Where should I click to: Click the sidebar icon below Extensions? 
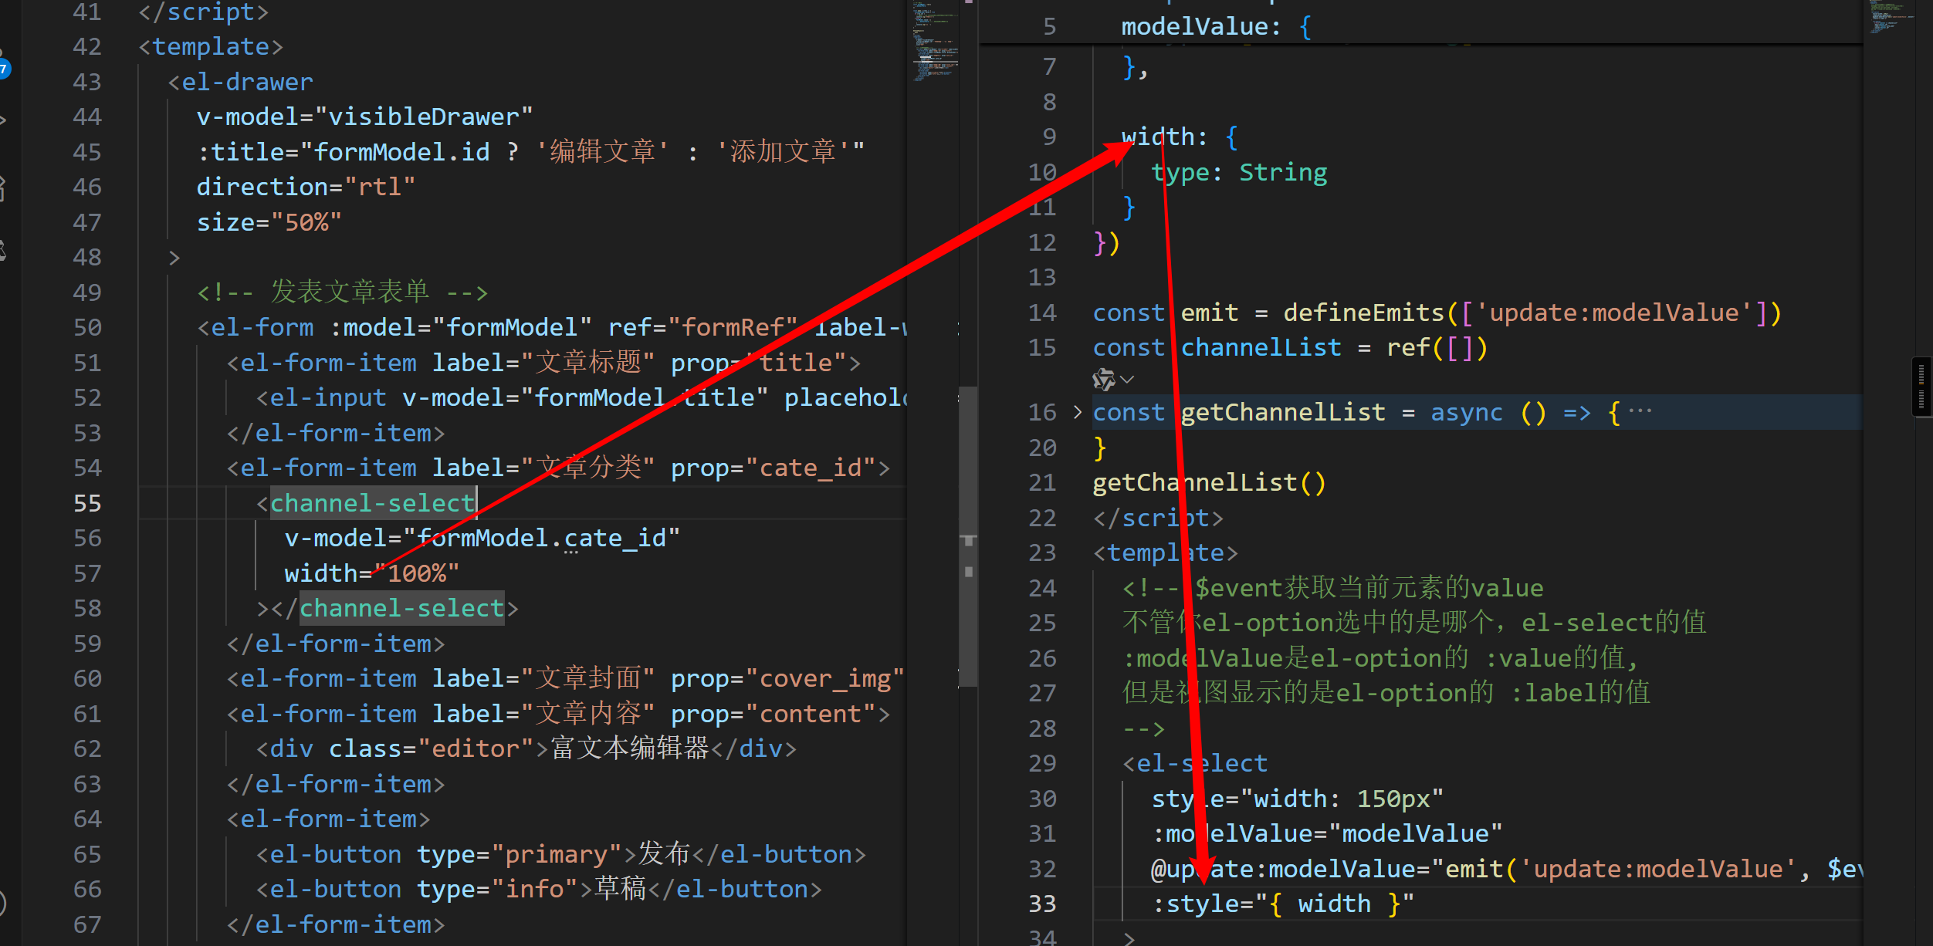point(3,251)
